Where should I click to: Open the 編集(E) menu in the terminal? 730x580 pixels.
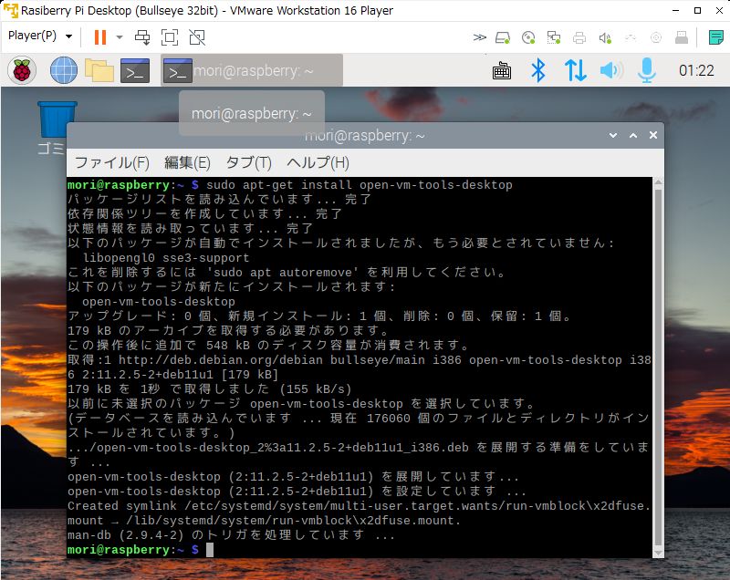[187, 163]
